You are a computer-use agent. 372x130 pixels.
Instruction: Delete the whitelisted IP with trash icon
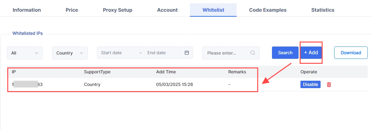point(329,84)
